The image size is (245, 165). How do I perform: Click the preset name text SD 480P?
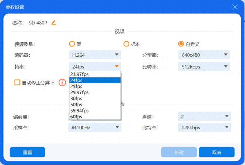[x=38, y=23]
